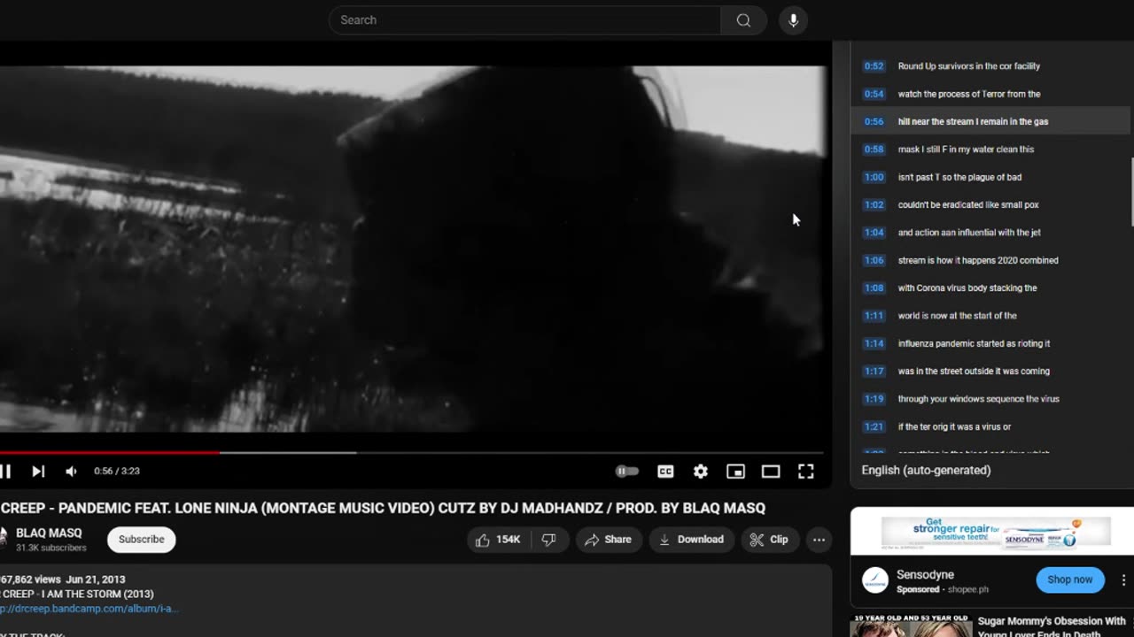Open more actions three-dot menu

(819, 540)
